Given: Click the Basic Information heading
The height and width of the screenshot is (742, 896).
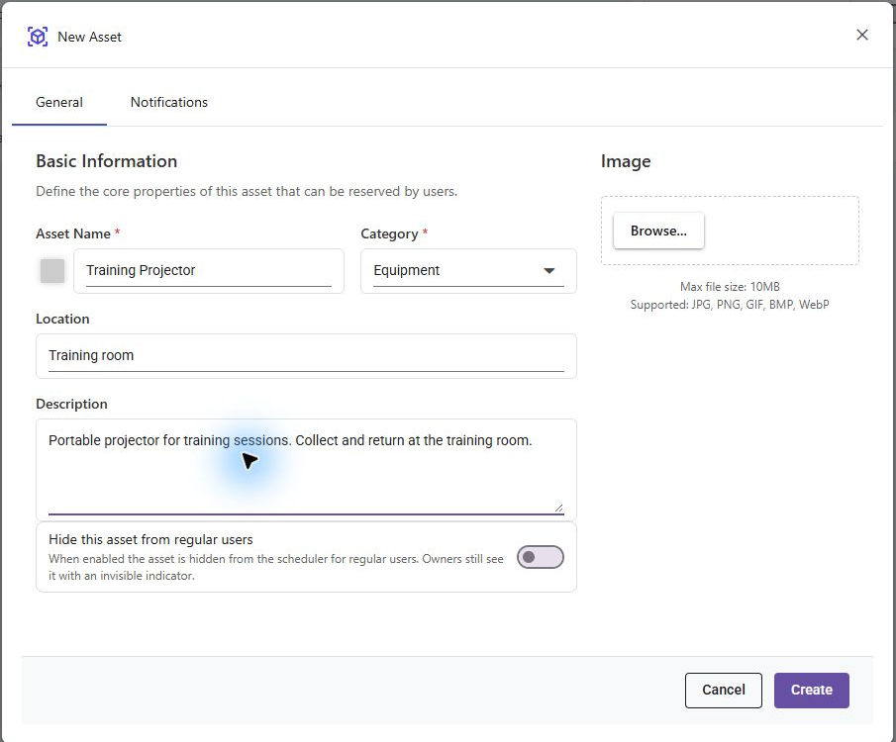Looking at the screenshot, I should pos(106,161).
